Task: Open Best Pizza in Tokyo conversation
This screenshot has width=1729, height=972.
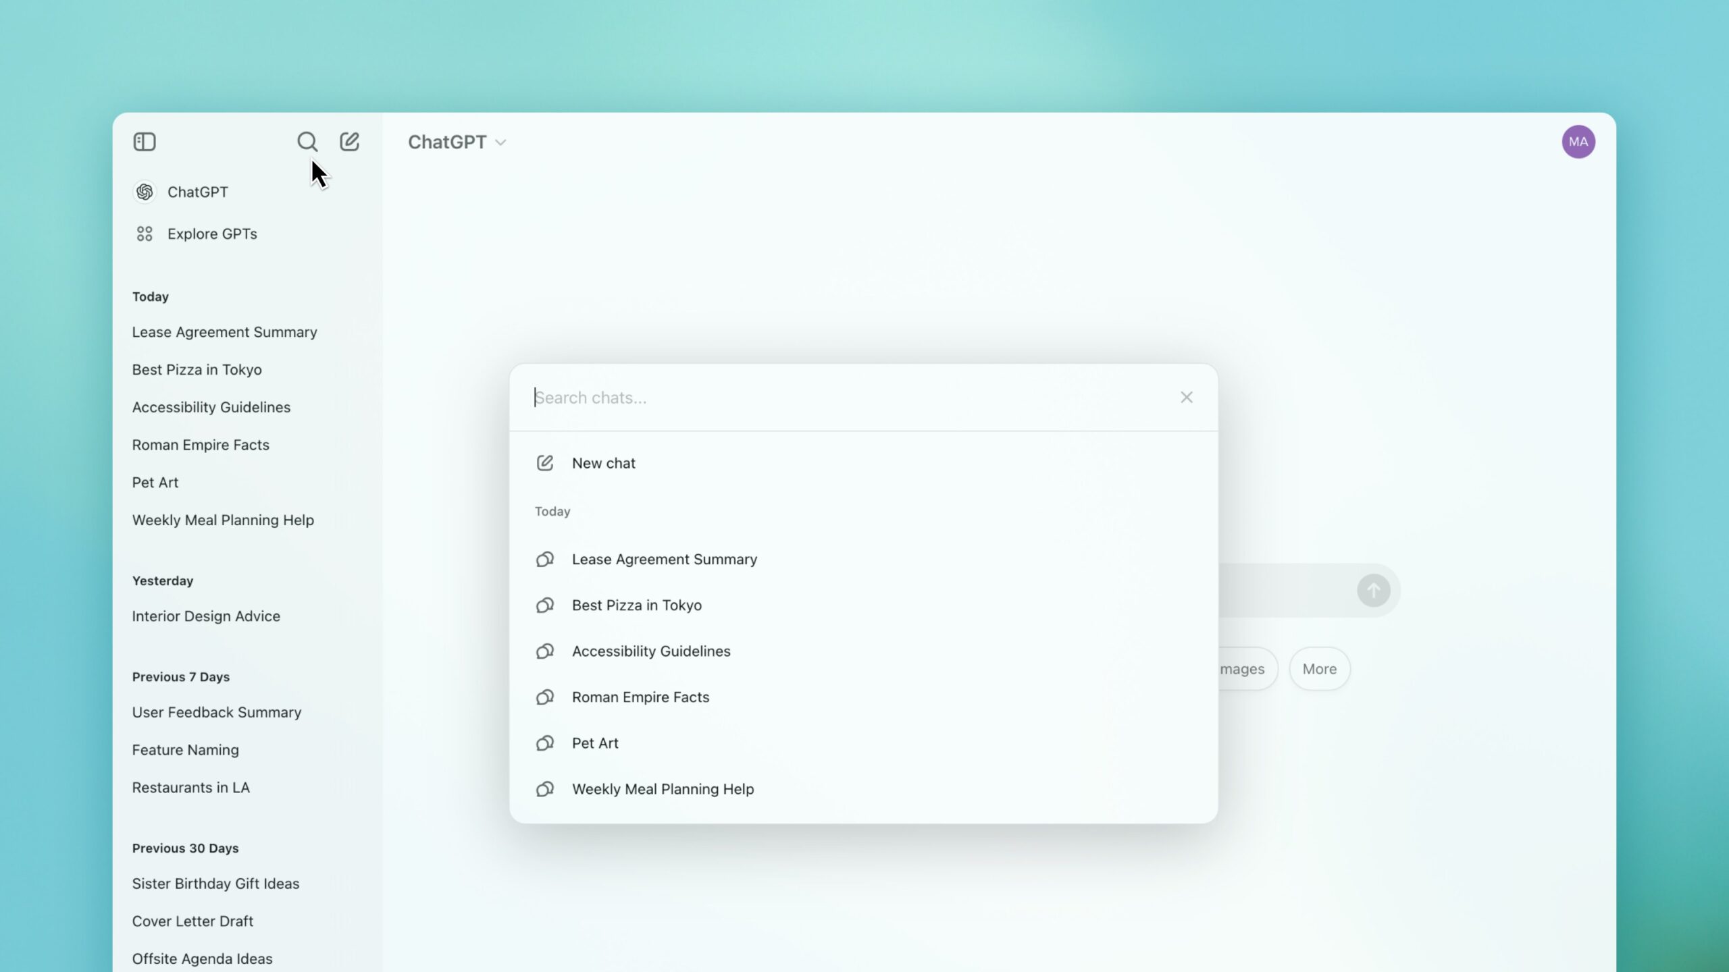Action: 636,604
